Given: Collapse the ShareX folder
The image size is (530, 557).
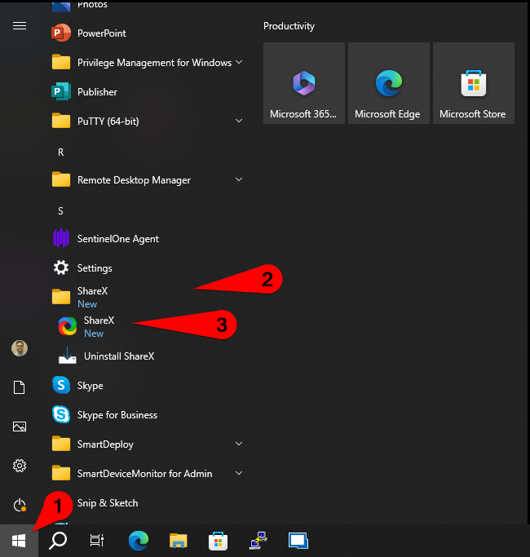Looking at the screenshot, I should [x=148, y=297].
